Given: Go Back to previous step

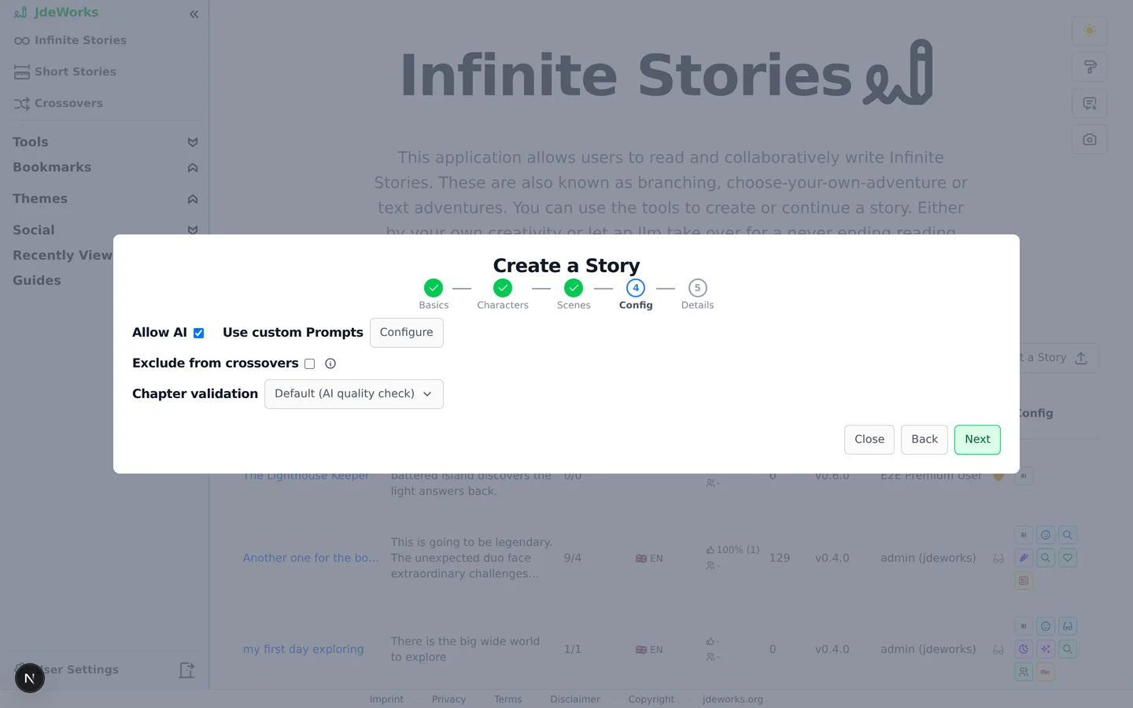Looking at the screenshot, I should [x=924, y=440].
